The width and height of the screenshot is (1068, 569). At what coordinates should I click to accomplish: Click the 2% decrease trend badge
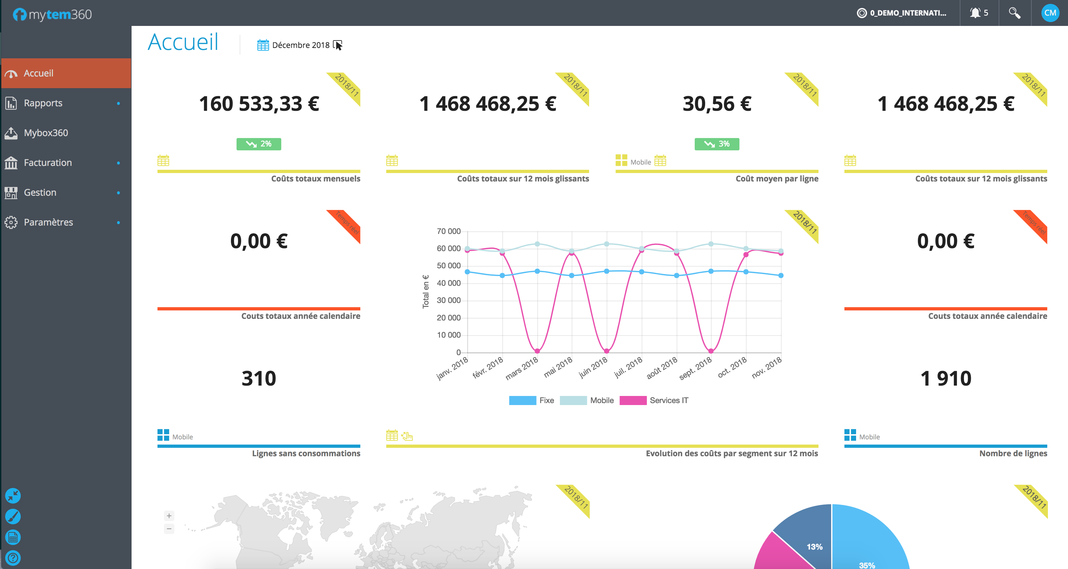(x=259, y=144)
